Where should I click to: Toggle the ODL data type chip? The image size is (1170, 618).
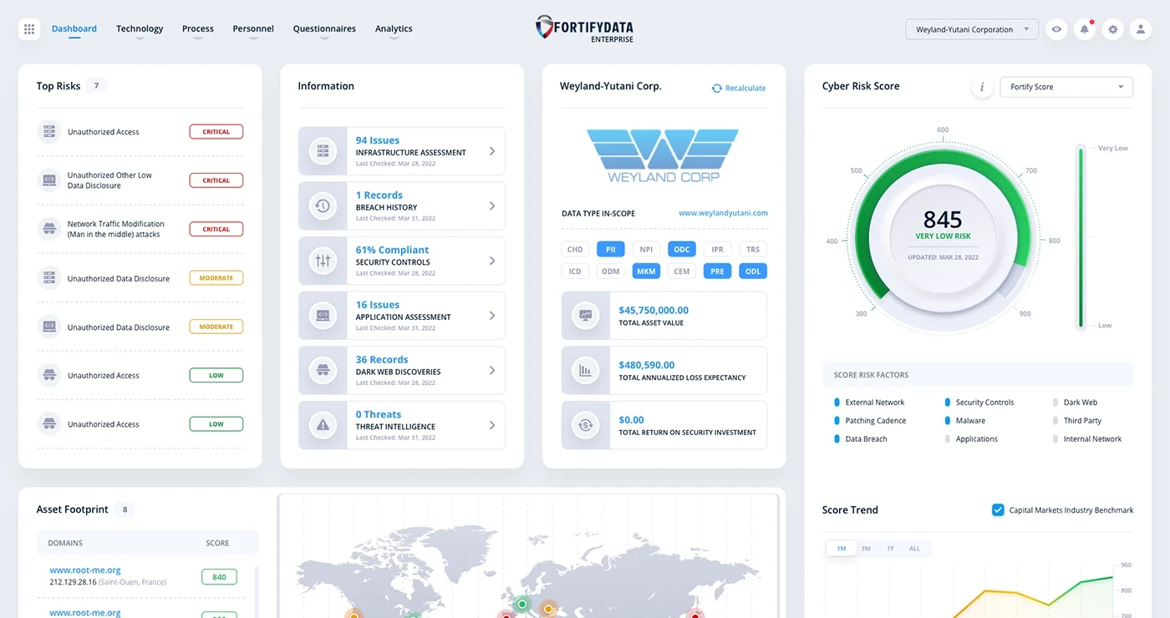(x=753, y=271)
